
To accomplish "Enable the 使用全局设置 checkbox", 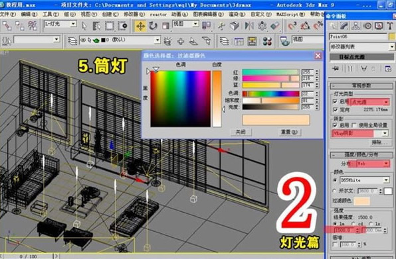I will (354, 125).
